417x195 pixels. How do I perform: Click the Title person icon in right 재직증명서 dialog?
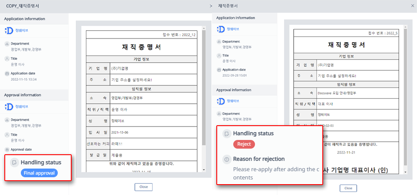219,56
